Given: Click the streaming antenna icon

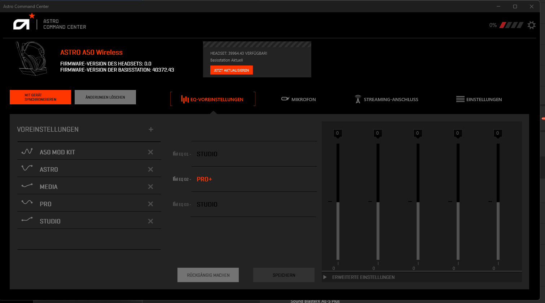Looking at the screenshot, I should point(358,99).
